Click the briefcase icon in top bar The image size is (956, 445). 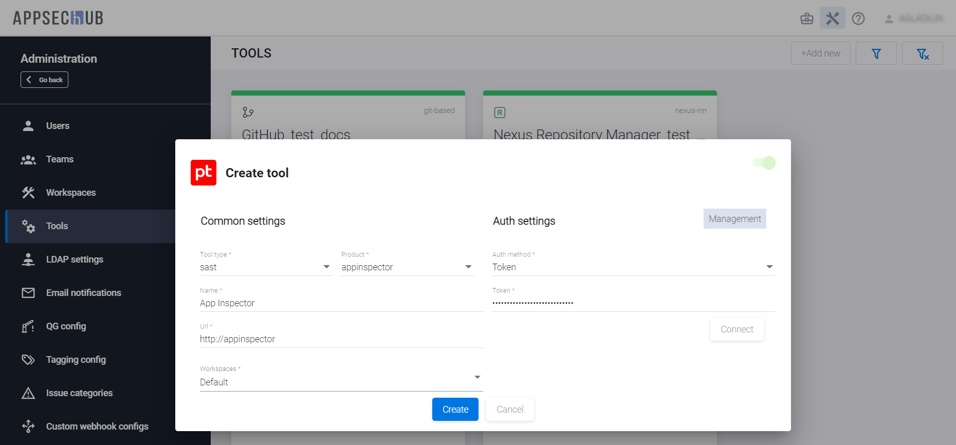806,19
